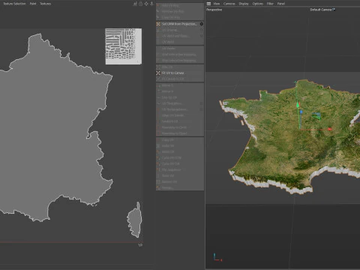
Task: Open options gear for Set UVW from Projection
Action: 201,24
